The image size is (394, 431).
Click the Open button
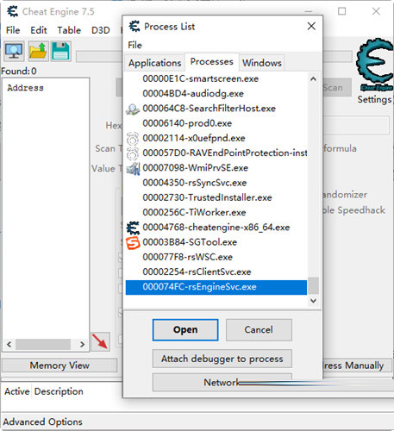(185, 330)
